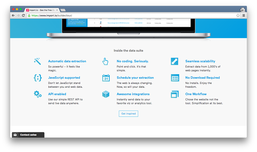The height and width of the screenshot is (152, 257).
Task: Click the pointing hand icon beside No coding
Action: click(105, 62)
